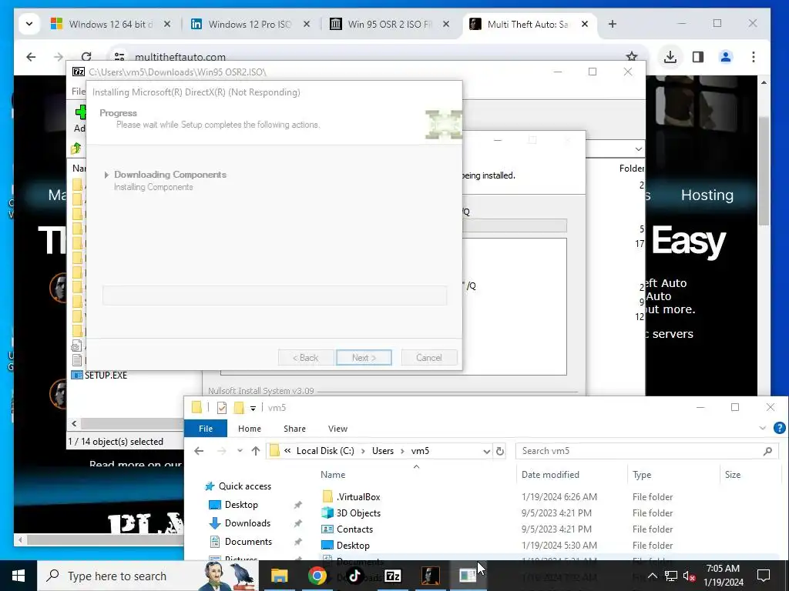Open Home ribbon tab in Explorer
Viewport: 789px width, 591px height.
250,429
